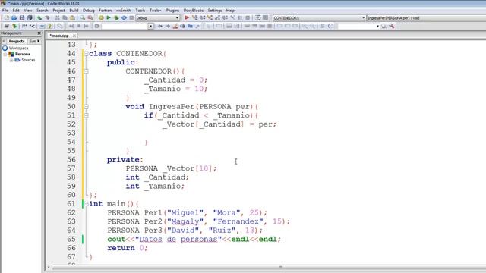This screenshot has height=273, width=486.
Task: Select the Persona project in the tree
Action: point(23,54)
